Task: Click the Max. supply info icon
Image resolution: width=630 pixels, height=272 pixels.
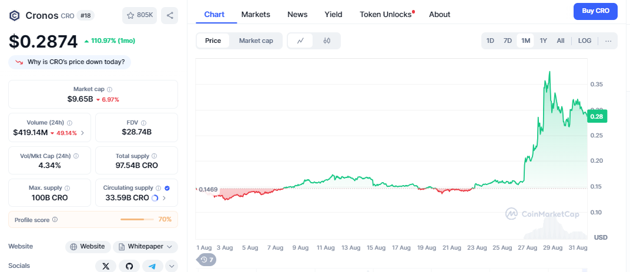Action: [x=67, y=188]
